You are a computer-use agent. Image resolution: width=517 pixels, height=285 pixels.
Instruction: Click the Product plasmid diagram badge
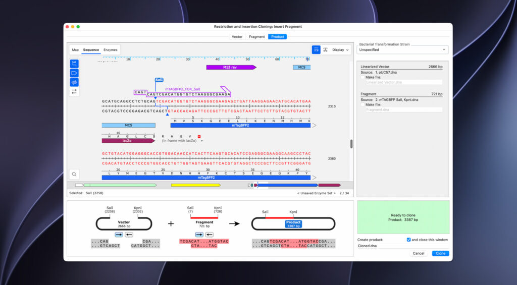(293, 224)
